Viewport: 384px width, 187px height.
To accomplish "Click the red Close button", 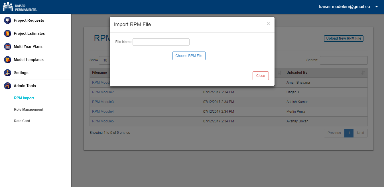I will (x=261, y=76).
